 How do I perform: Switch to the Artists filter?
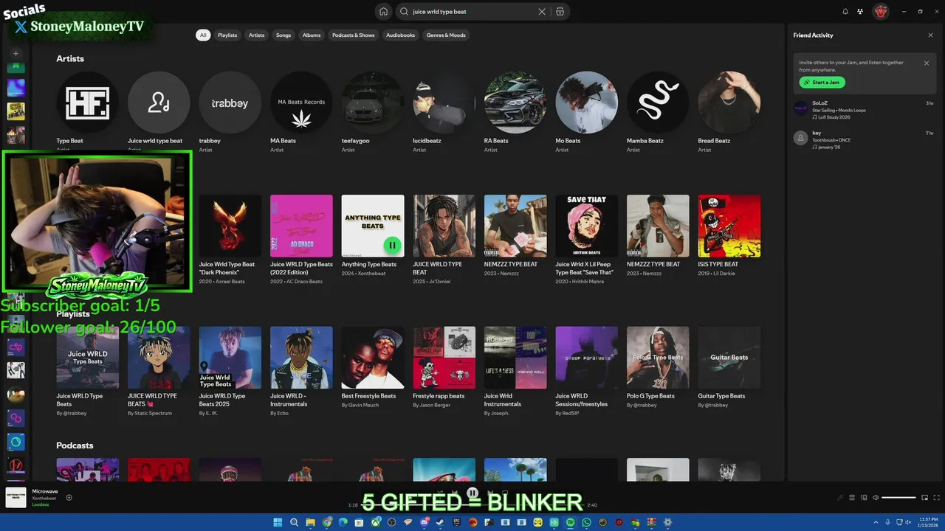click(256, 35)
